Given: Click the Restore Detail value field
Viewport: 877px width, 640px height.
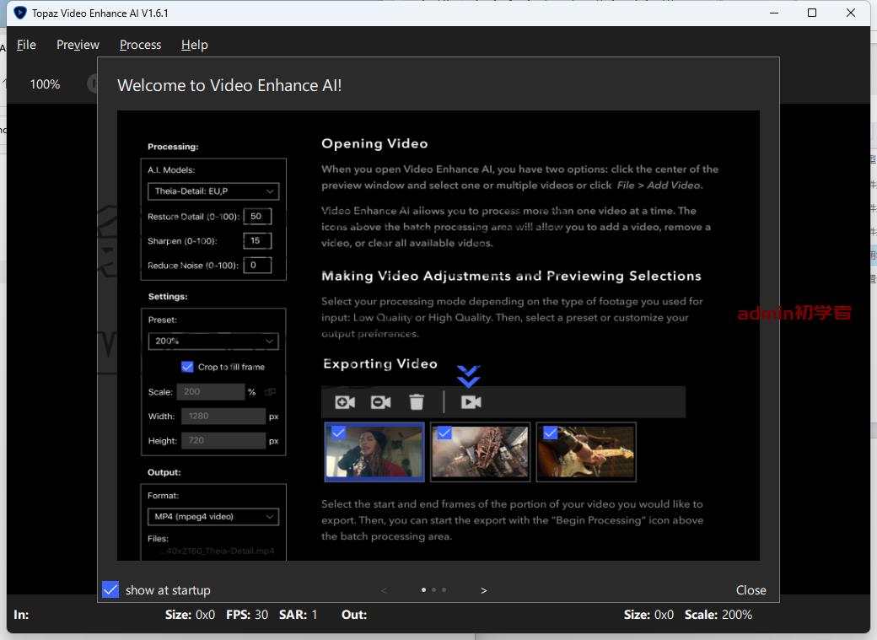Looking at the screenshot, I should click(x=257, y=217).
